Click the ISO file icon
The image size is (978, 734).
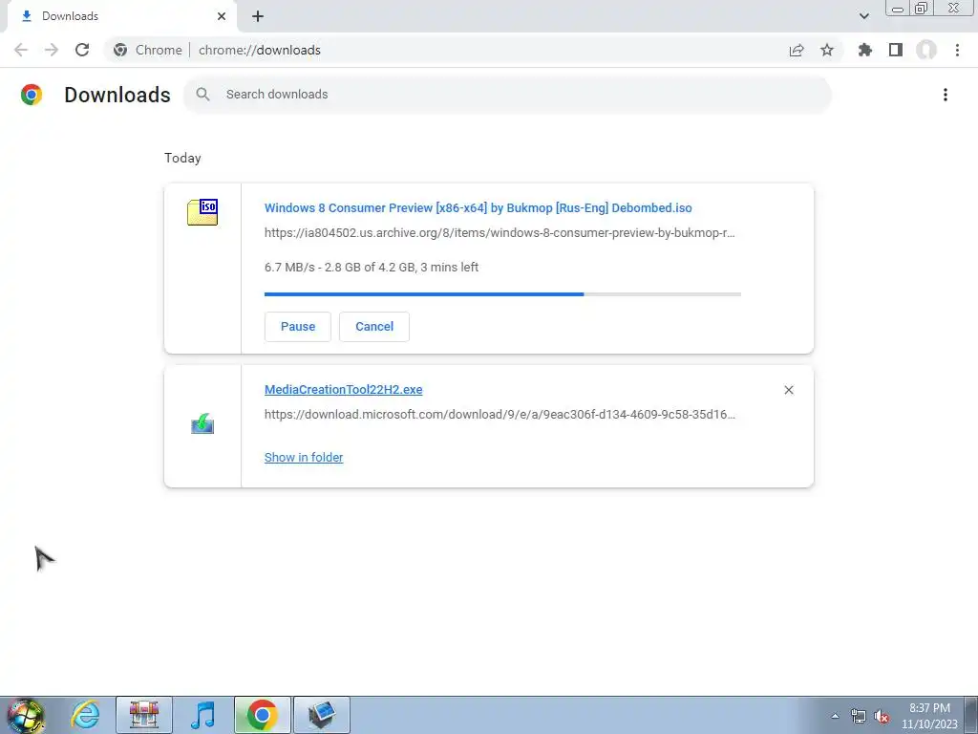(x=202, y=212)
